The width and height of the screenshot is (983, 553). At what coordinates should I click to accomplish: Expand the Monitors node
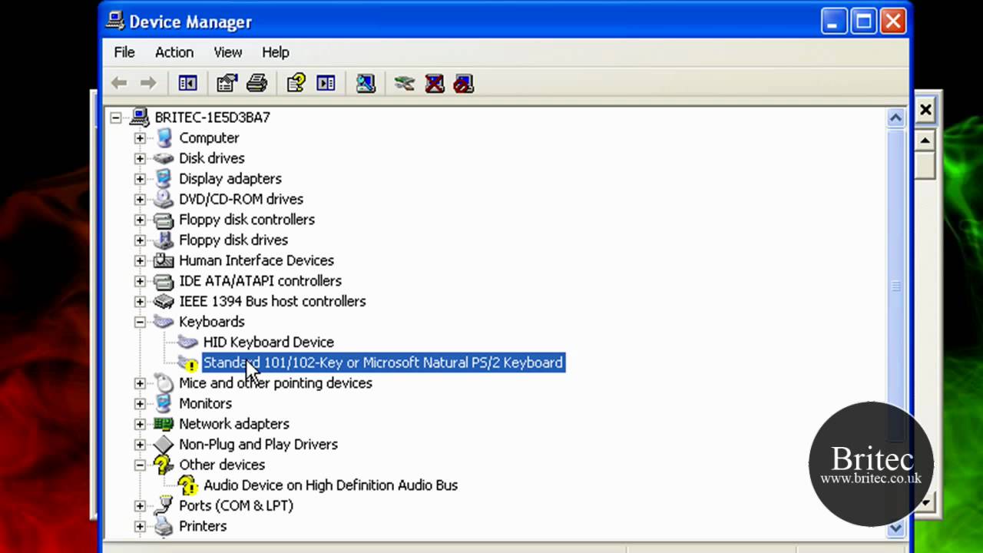pos(140,403)
